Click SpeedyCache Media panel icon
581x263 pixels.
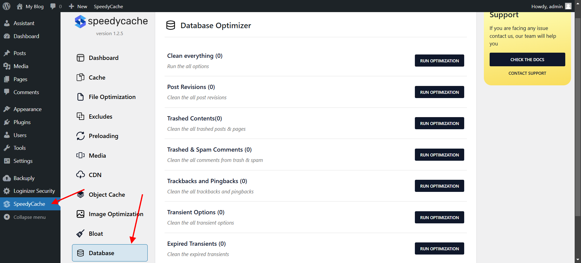(x=80, y=156)
